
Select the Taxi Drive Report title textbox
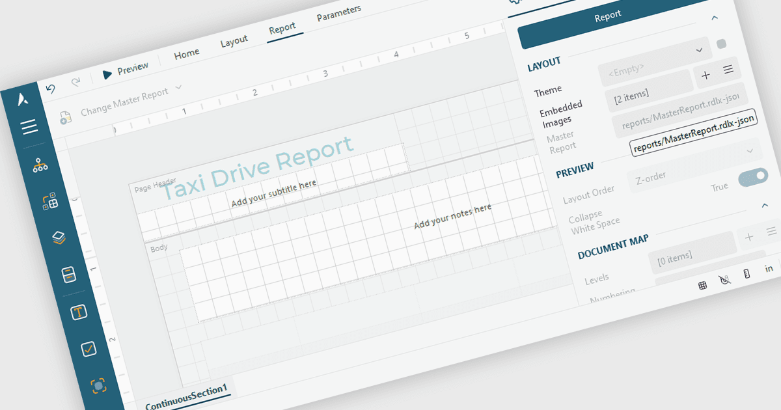257,167
